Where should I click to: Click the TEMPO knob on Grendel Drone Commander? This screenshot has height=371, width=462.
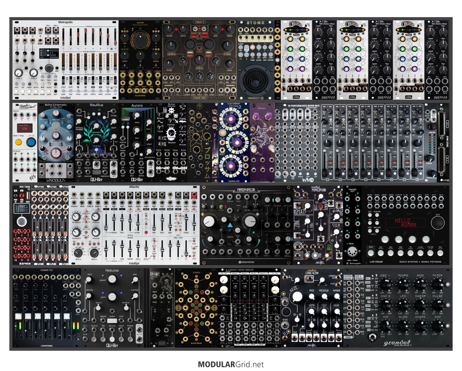click(x=403, y=284)
